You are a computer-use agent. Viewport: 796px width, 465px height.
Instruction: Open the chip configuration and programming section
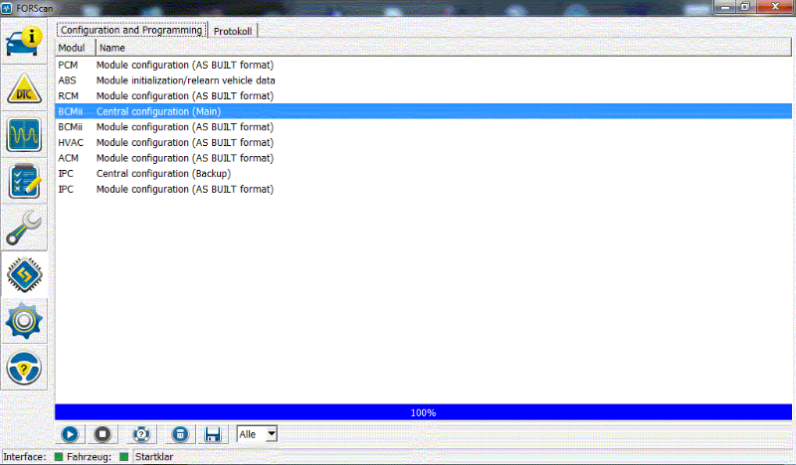25,275
